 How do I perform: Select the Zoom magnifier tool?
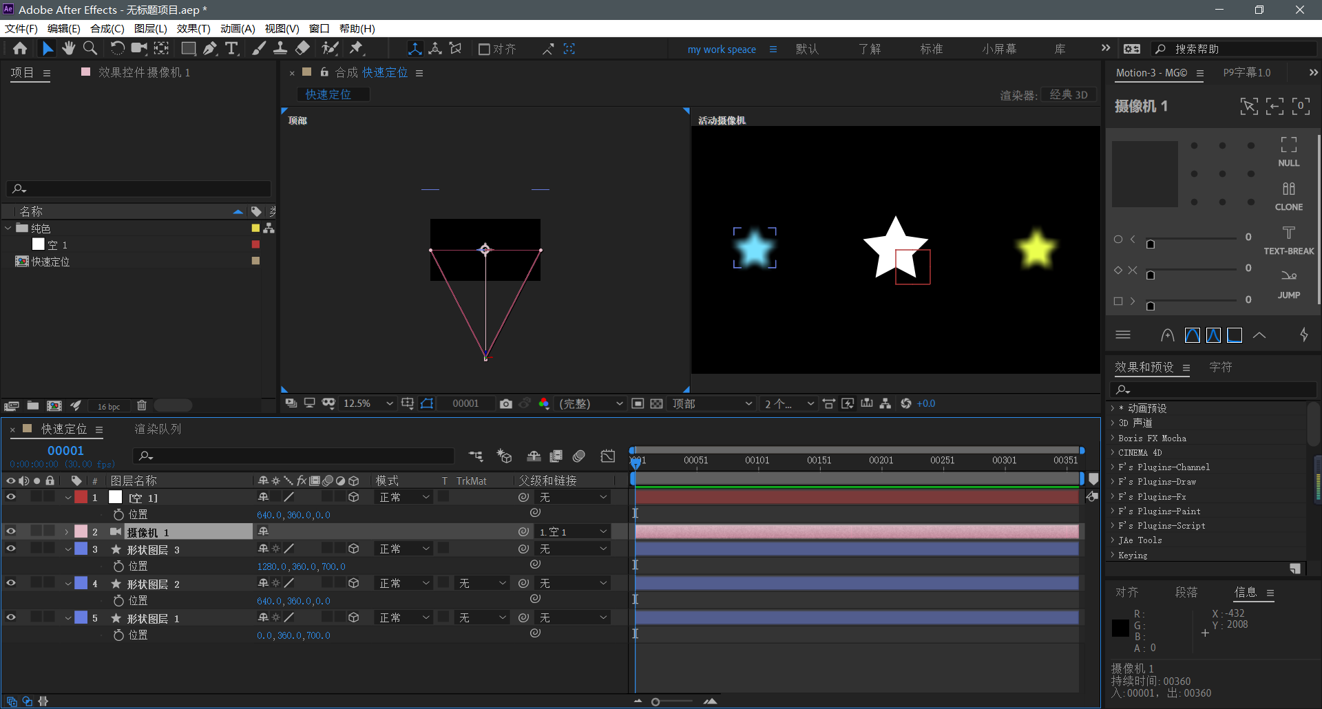pyautogui.click(x=90, y=48)
